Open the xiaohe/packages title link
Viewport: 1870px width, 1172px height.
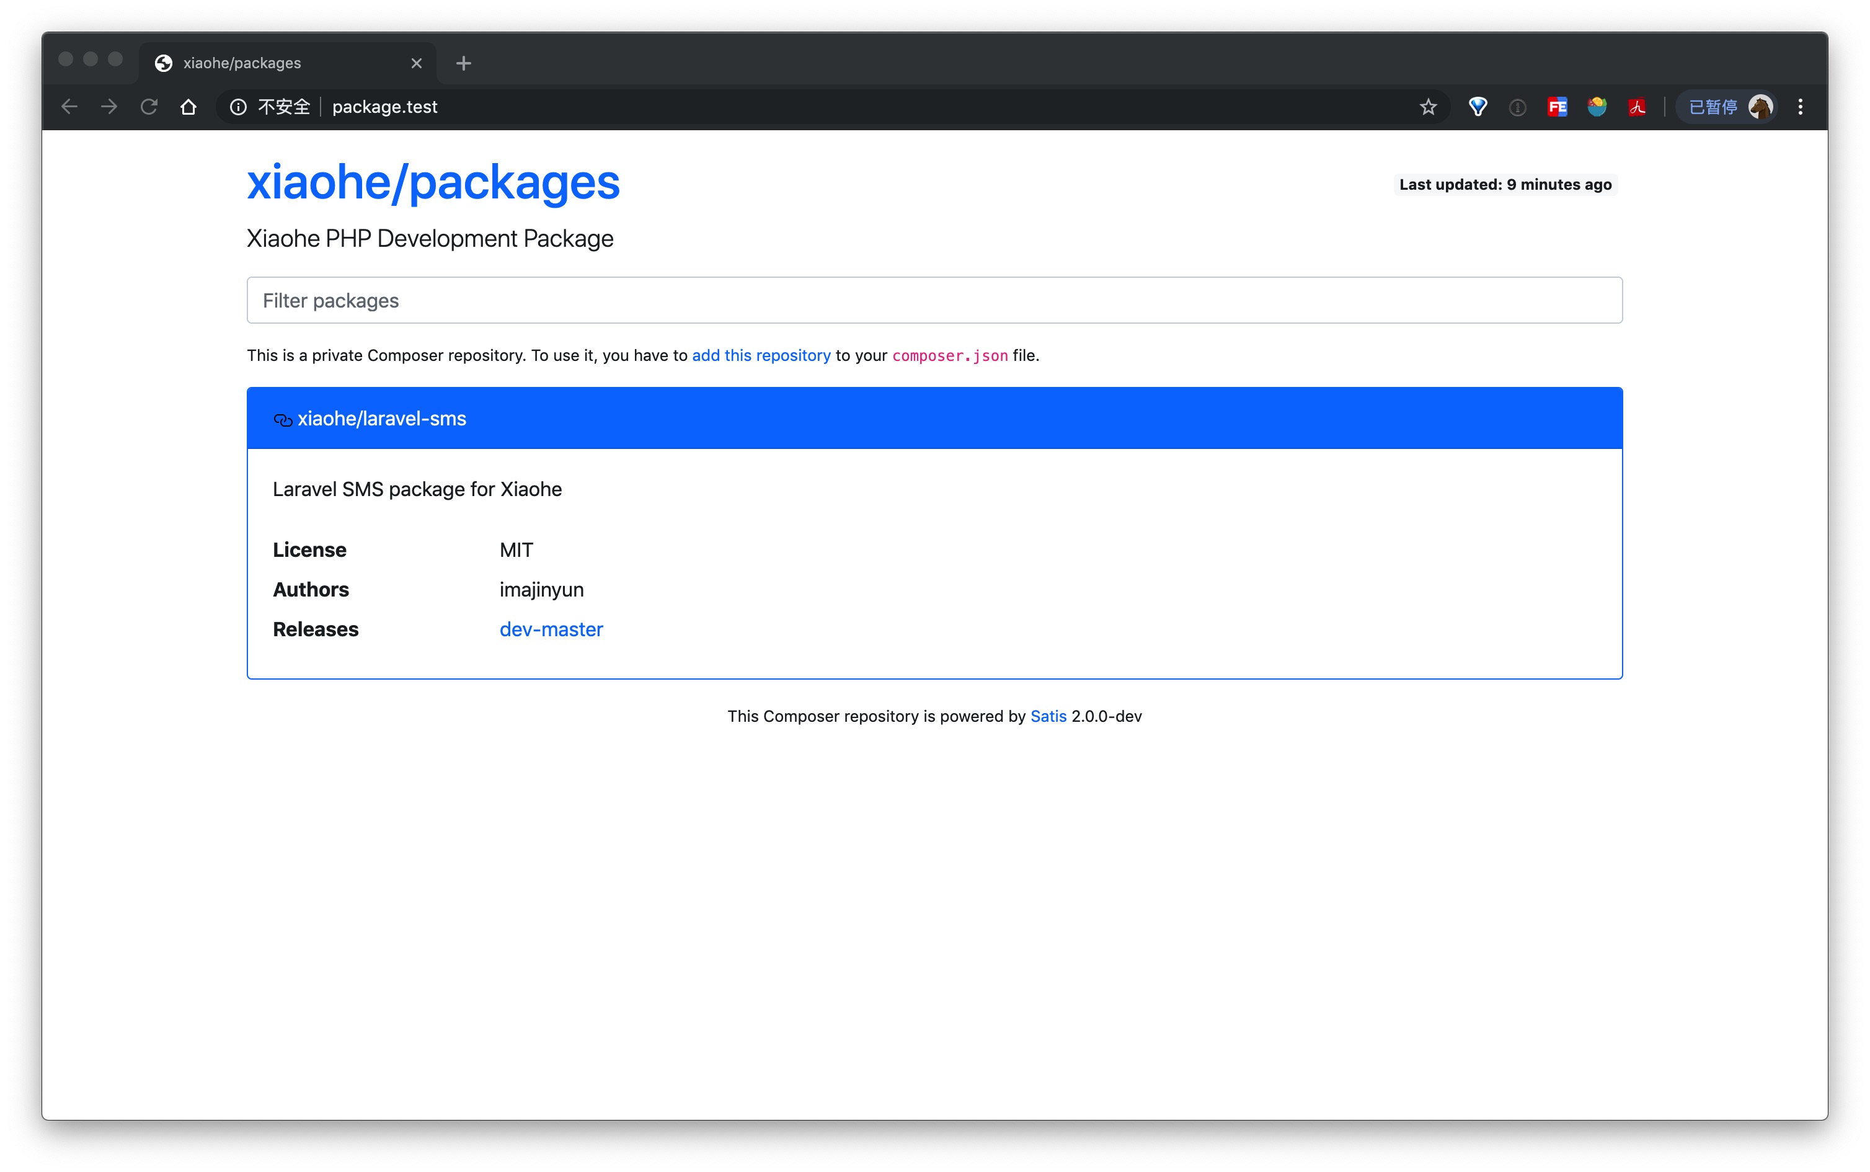433,182
